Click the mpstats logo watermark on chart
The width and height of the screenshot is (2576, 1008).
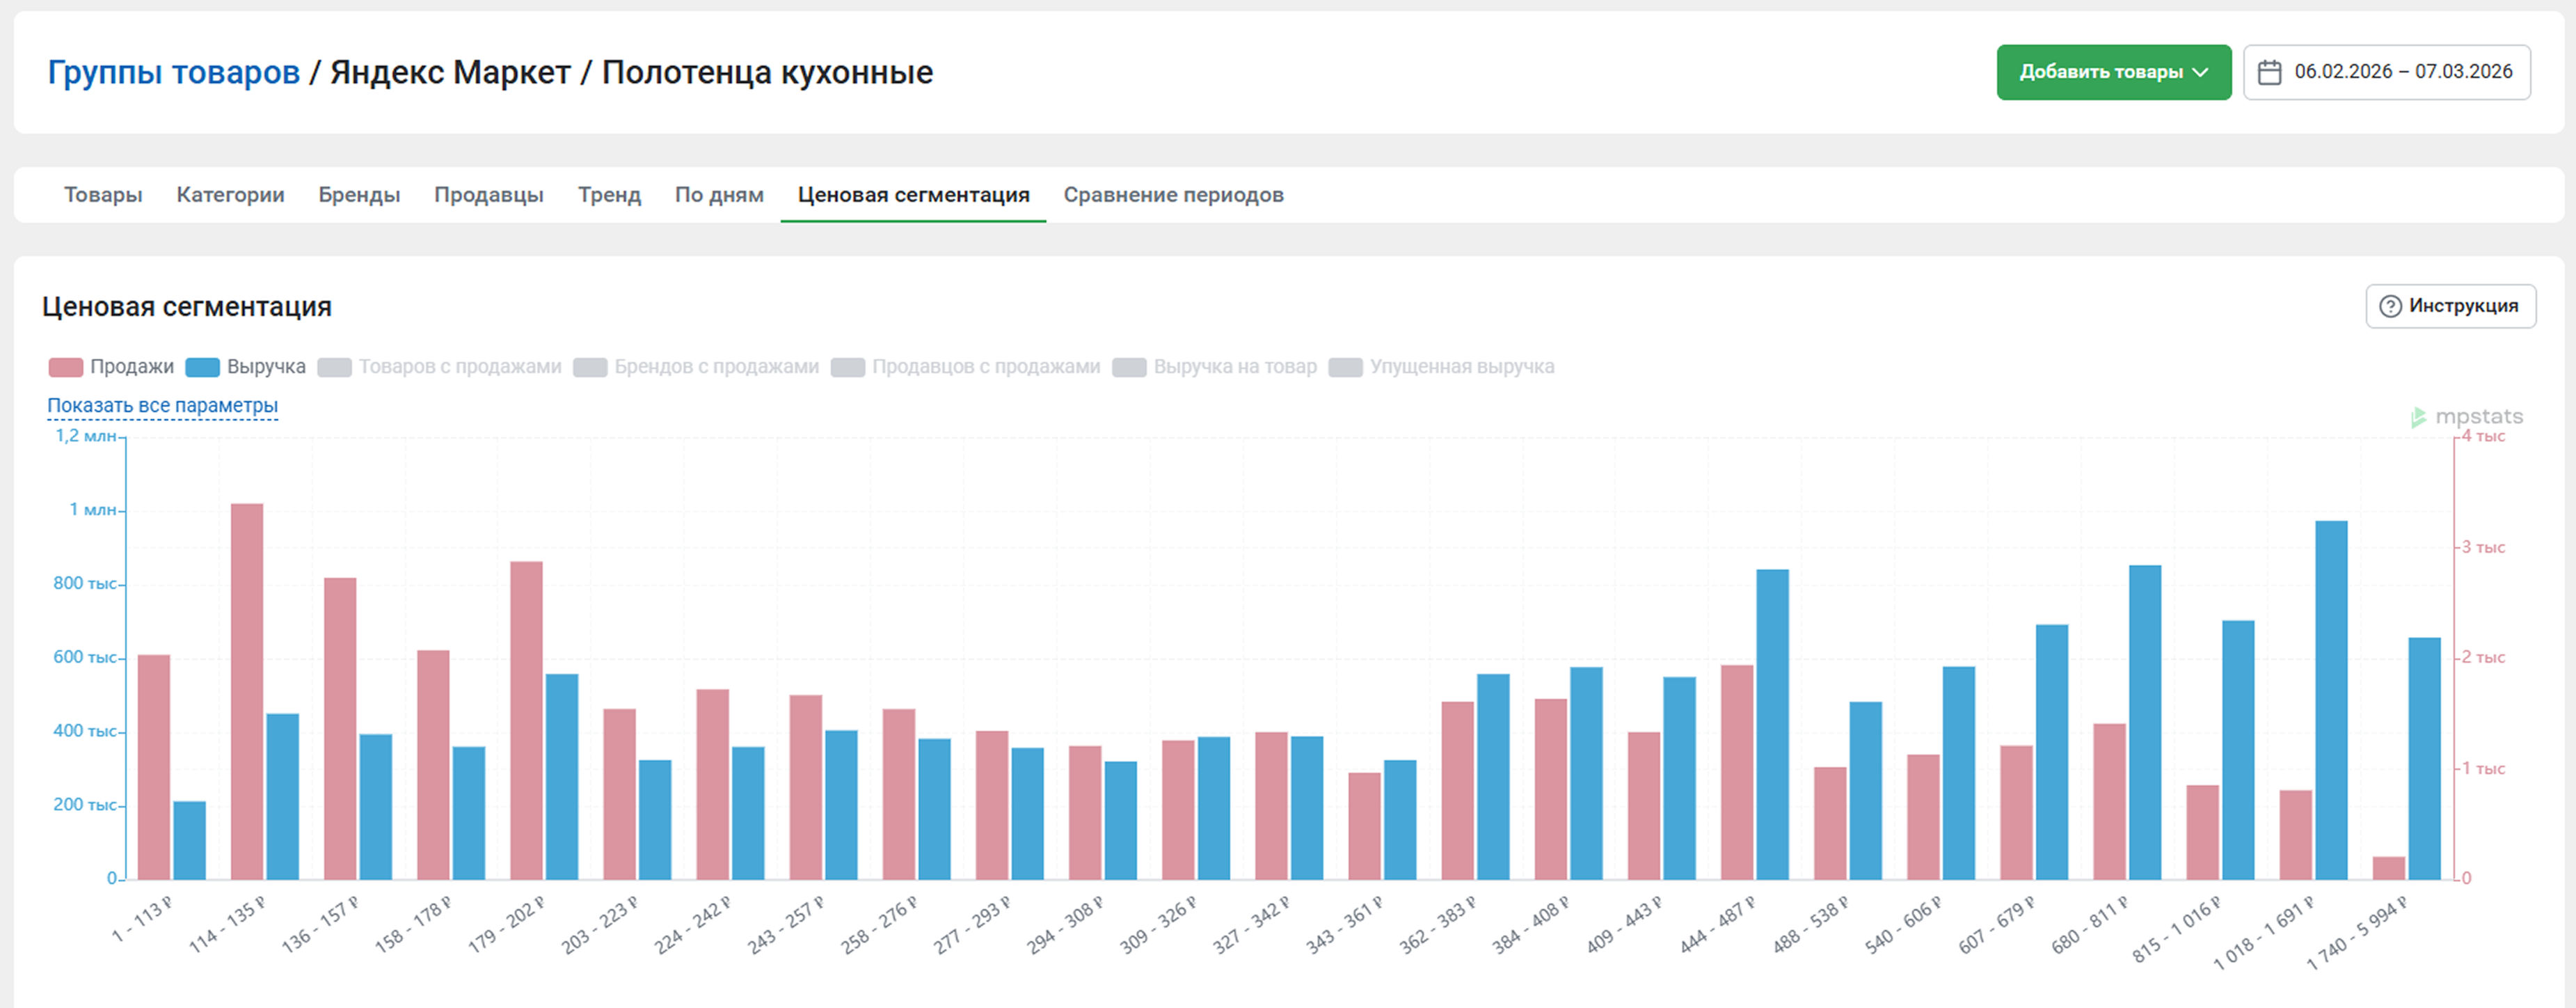(2466, 417)
